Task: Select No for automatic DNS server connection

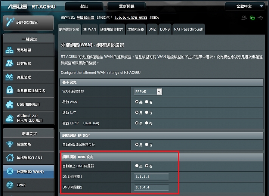Action: [x=146, y=166]
